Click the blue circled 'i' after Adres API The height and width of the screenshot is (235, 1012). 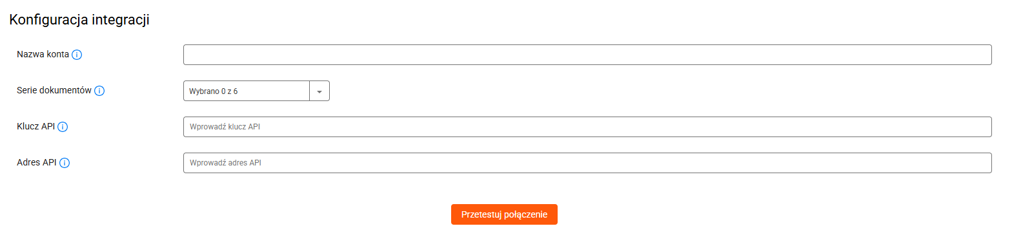coord(65,163)
